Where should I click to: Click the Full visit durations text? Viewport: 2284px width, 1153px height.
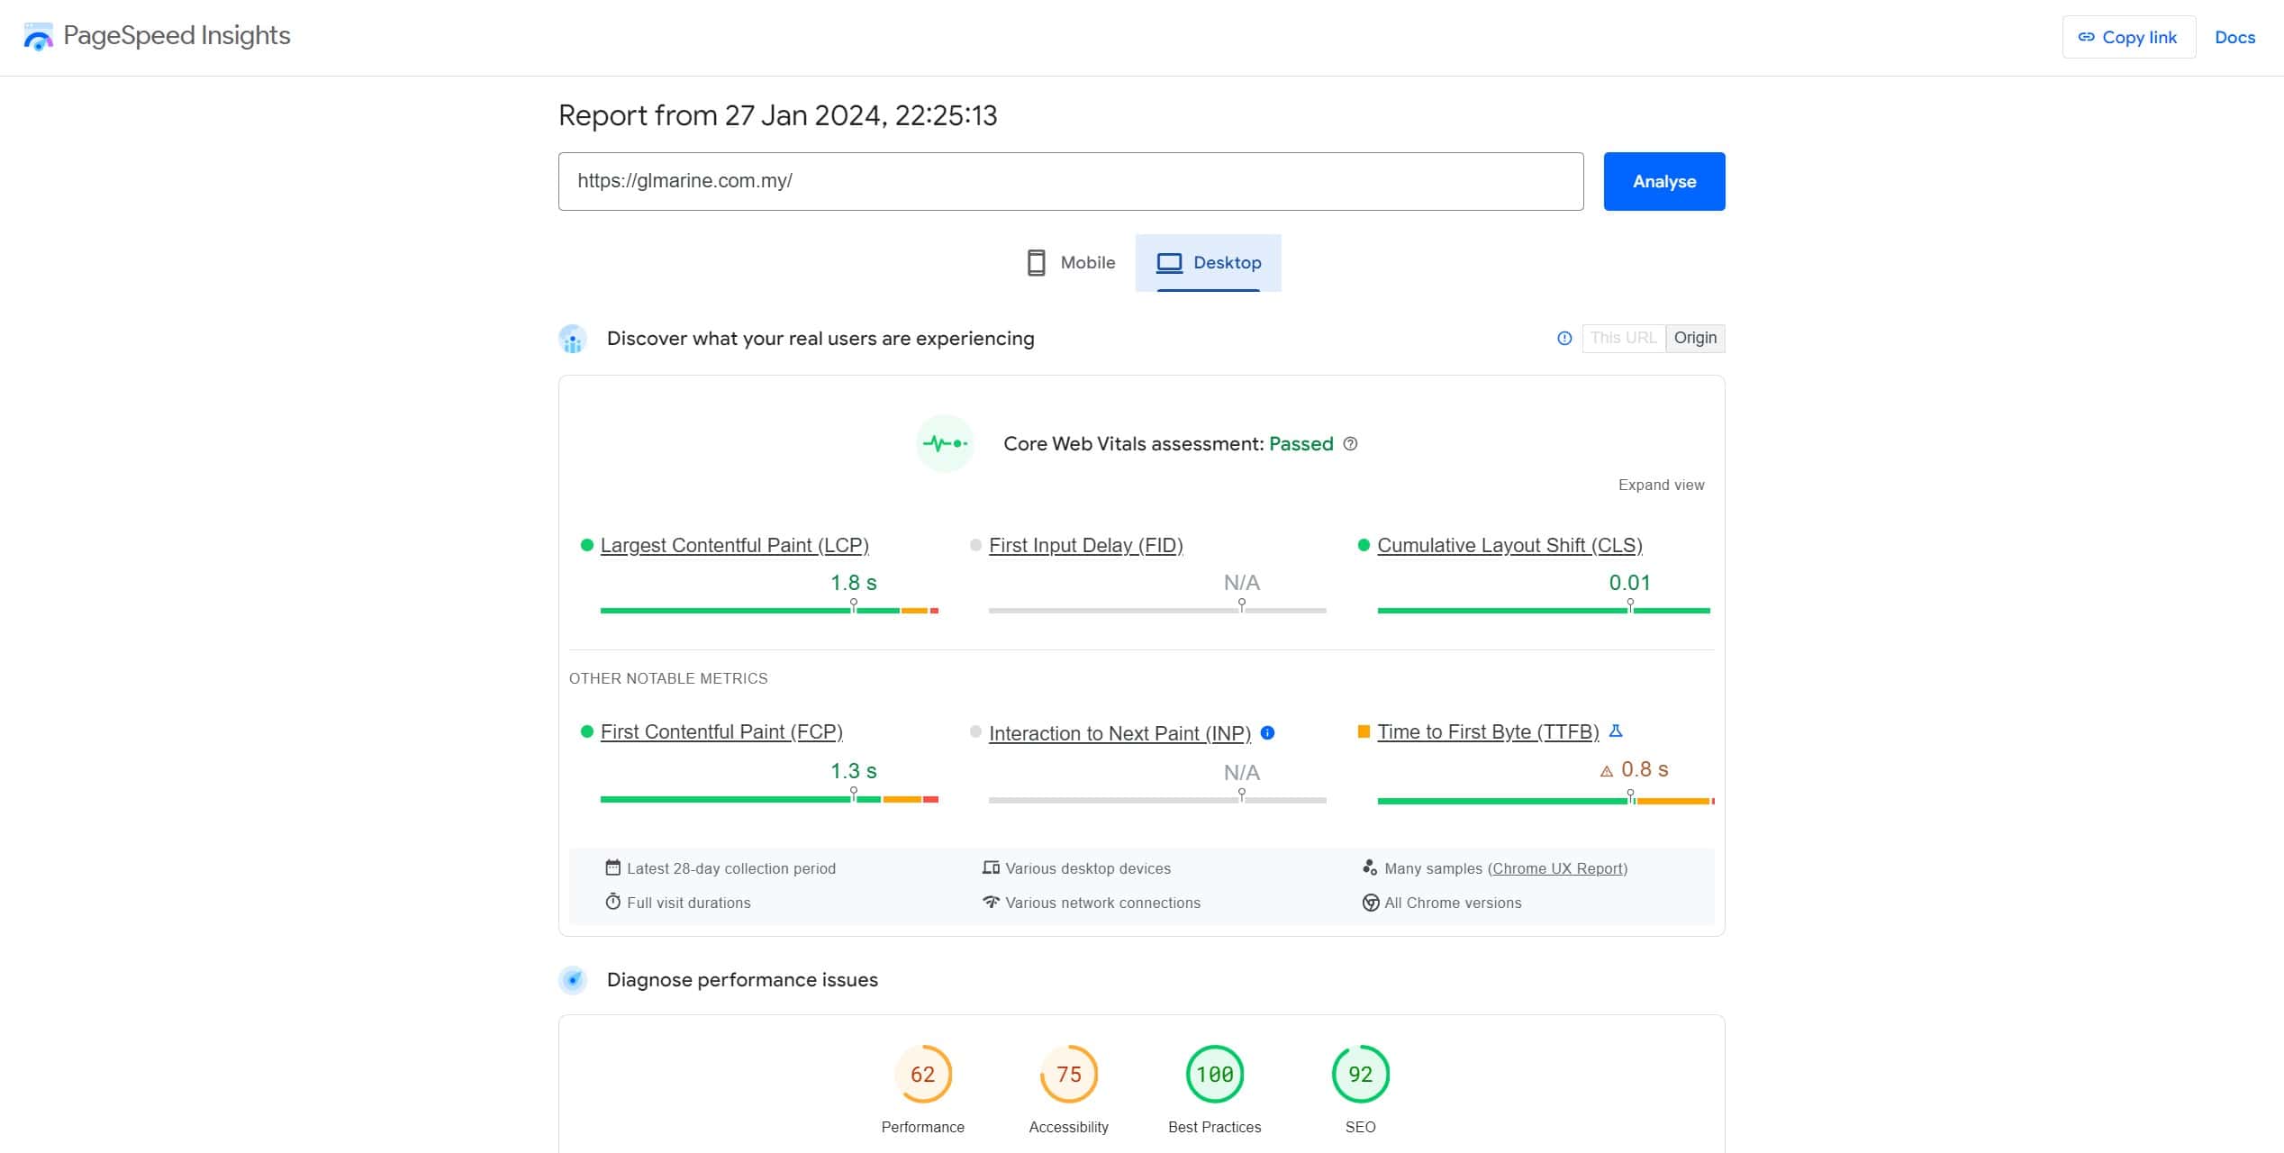(688, 903)
